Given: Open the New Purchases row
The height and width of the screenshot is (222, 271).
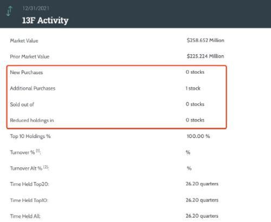Looking at the screenshot, I should pyautogui.click(x=117, y=73).
